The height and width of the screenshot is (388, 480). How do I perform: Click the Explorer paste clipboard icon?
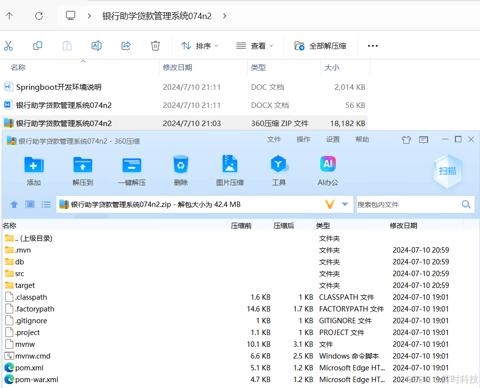tap(67, 46)
